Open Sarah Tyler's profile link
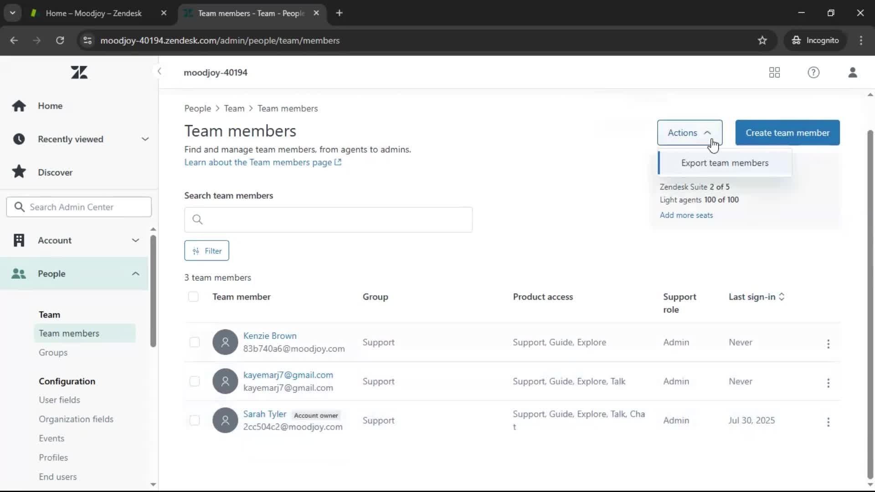This screenshot has height=492, width=875. point(265,414)
